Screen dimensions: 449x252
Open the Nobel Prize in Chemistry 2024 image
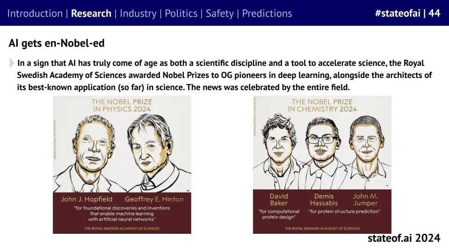tap(322, 165)
